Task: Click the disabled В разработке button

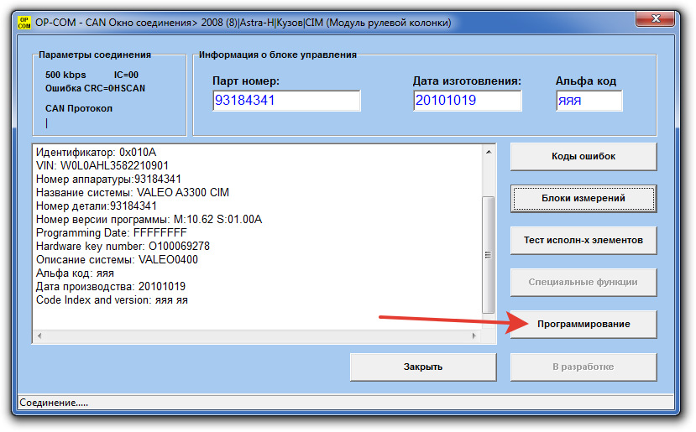Action: pos(583,367)
